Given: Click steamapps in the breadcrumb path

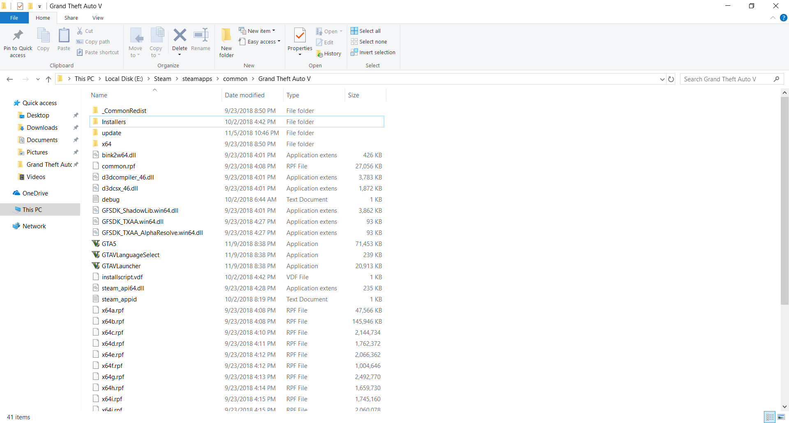Looking at the screenshot, I should [x=197, y=79].
